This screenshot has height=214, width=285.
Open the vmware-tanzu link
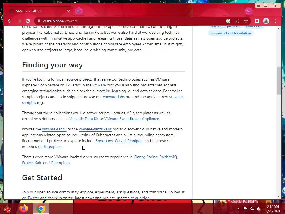click(54, 129)
